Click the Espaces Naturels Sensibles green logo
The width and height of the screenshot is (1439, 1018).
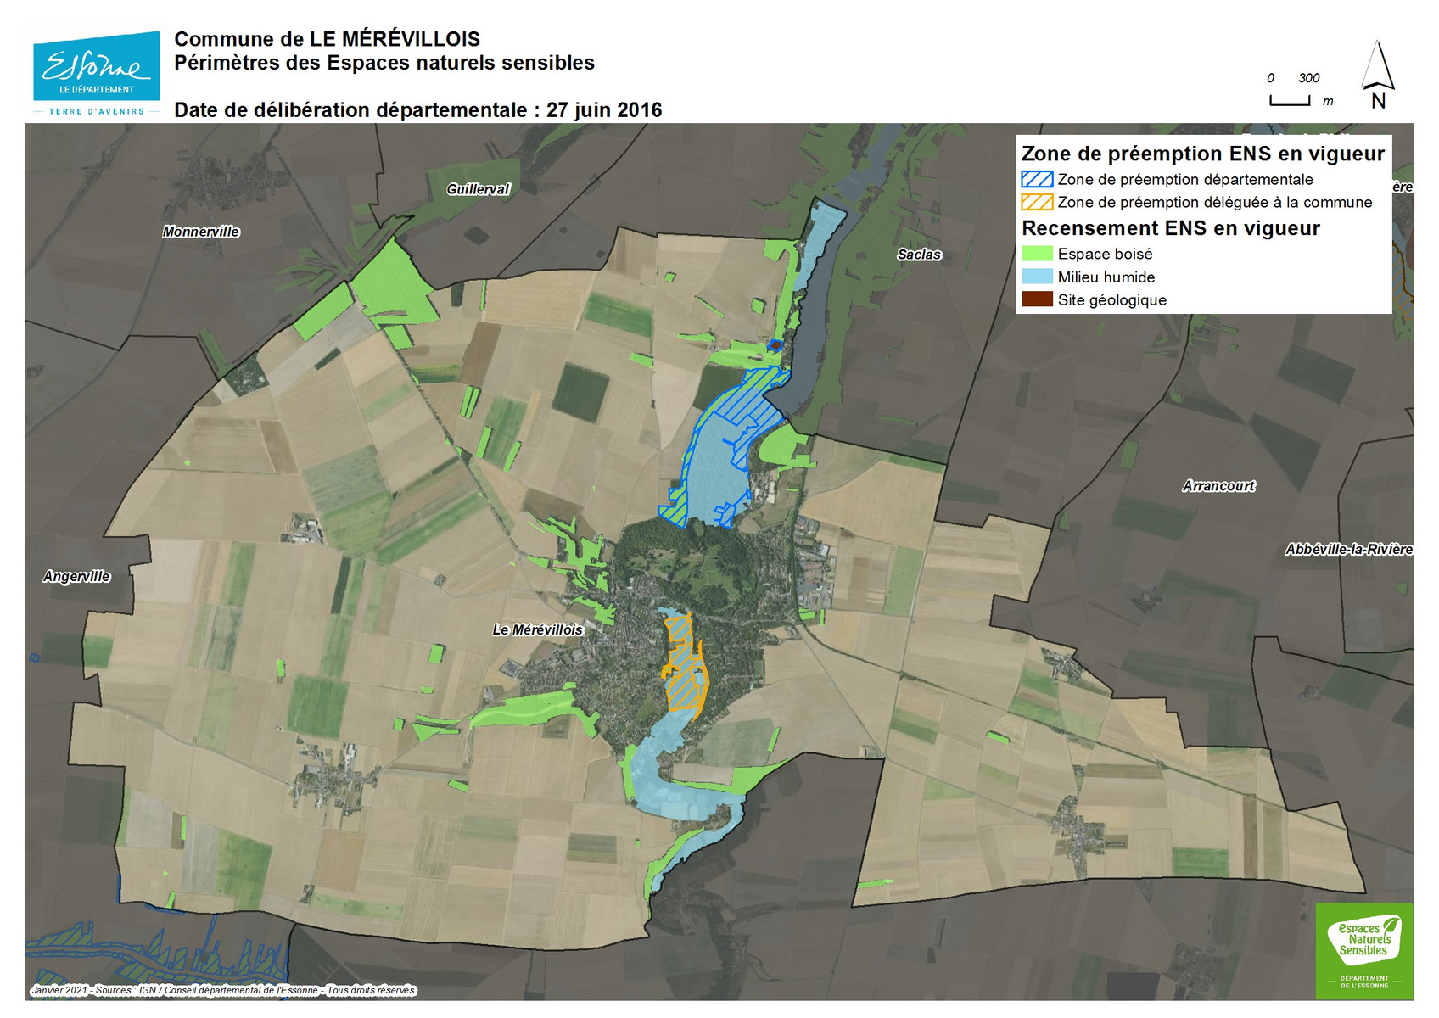1364,950
